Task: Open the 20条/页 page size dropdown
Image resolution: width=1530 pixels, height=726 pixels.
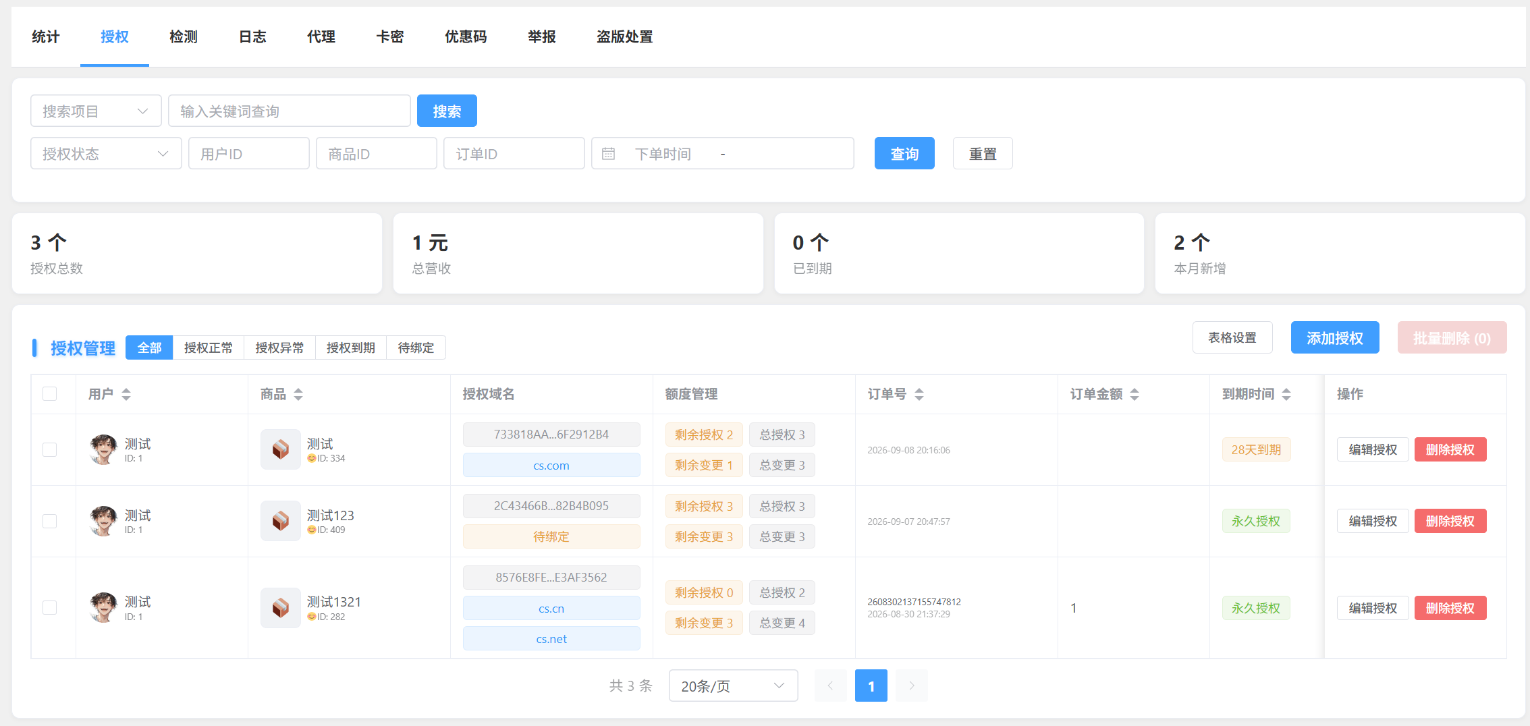Action: click(734, 686)
